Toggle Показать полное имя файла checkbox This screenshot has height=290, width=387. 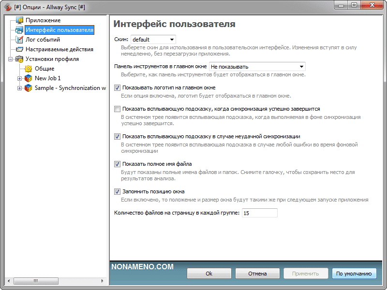(117, 164)
